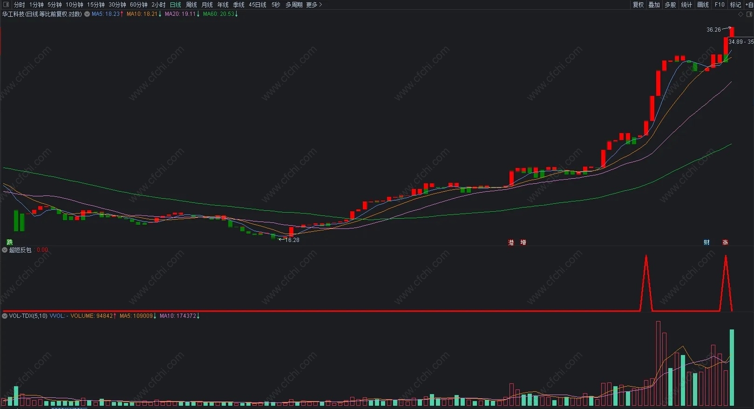Select the 60分钟 period
Viewport: 754px width, 409px height.
(138, 5)
